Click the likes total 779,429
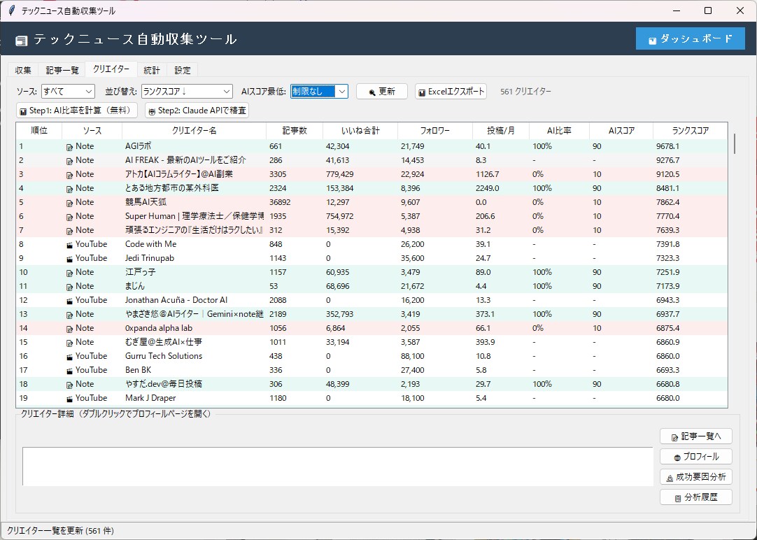Screen dimensions: 757x540 pyautogui.click(x=340, y=174)
